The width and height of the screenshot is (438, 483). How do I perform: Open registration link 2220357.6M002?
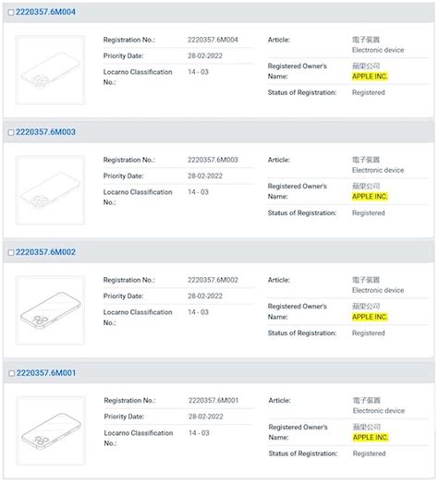click(x=45, y=252)
